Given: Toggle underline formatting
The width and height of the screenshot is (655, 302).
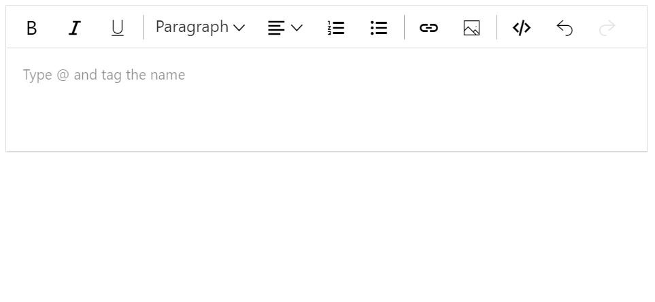Looking at the screenshot, I should tap(118, 28).
